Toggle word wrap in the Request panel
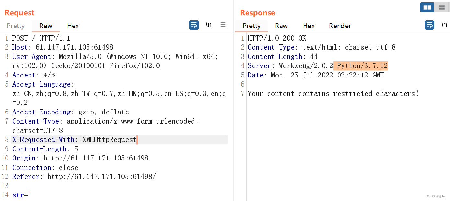 click(194, 25)
